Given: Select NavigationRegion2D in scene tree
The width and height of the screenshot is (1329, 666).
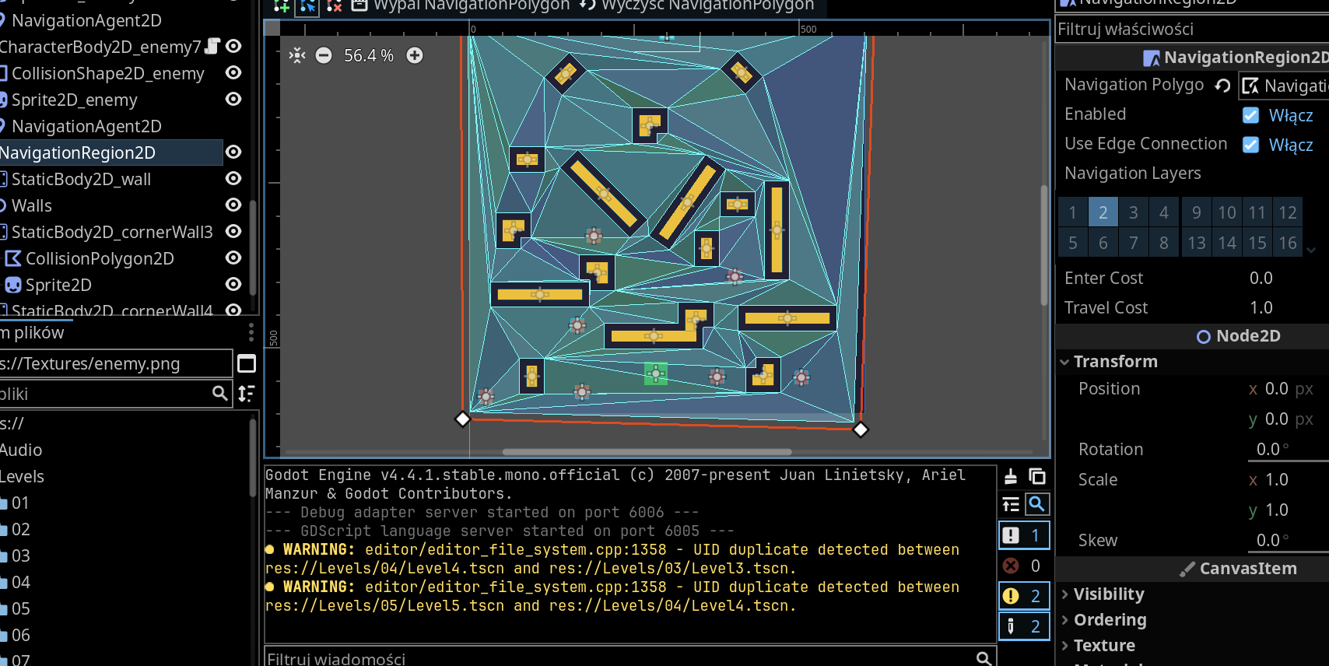Looking at the screenshot, I should tap(78, 152).
